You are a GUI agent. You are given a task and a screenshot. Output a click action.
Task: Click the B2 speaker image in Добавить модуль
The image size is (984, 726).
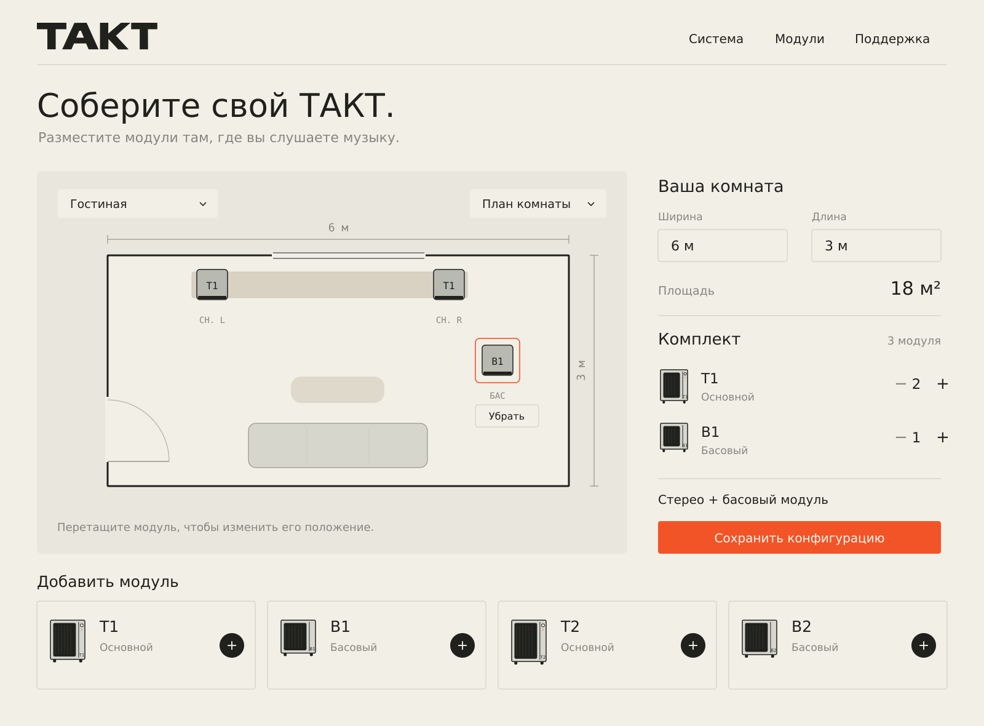[x=760, y=639]
